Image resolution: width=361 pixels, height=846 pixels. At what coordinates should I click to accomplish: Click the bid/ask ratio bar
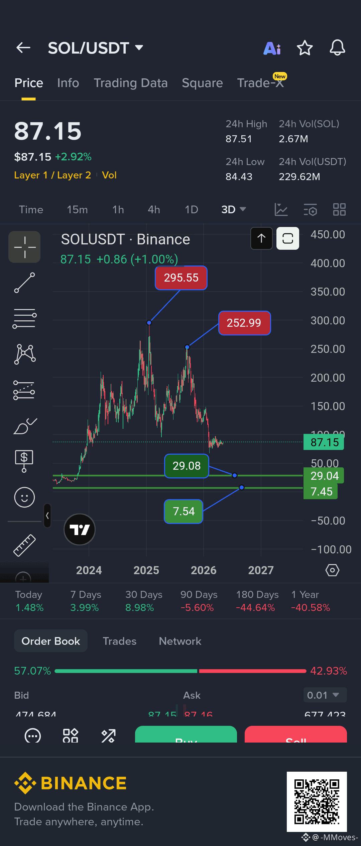tap(180, 671)
